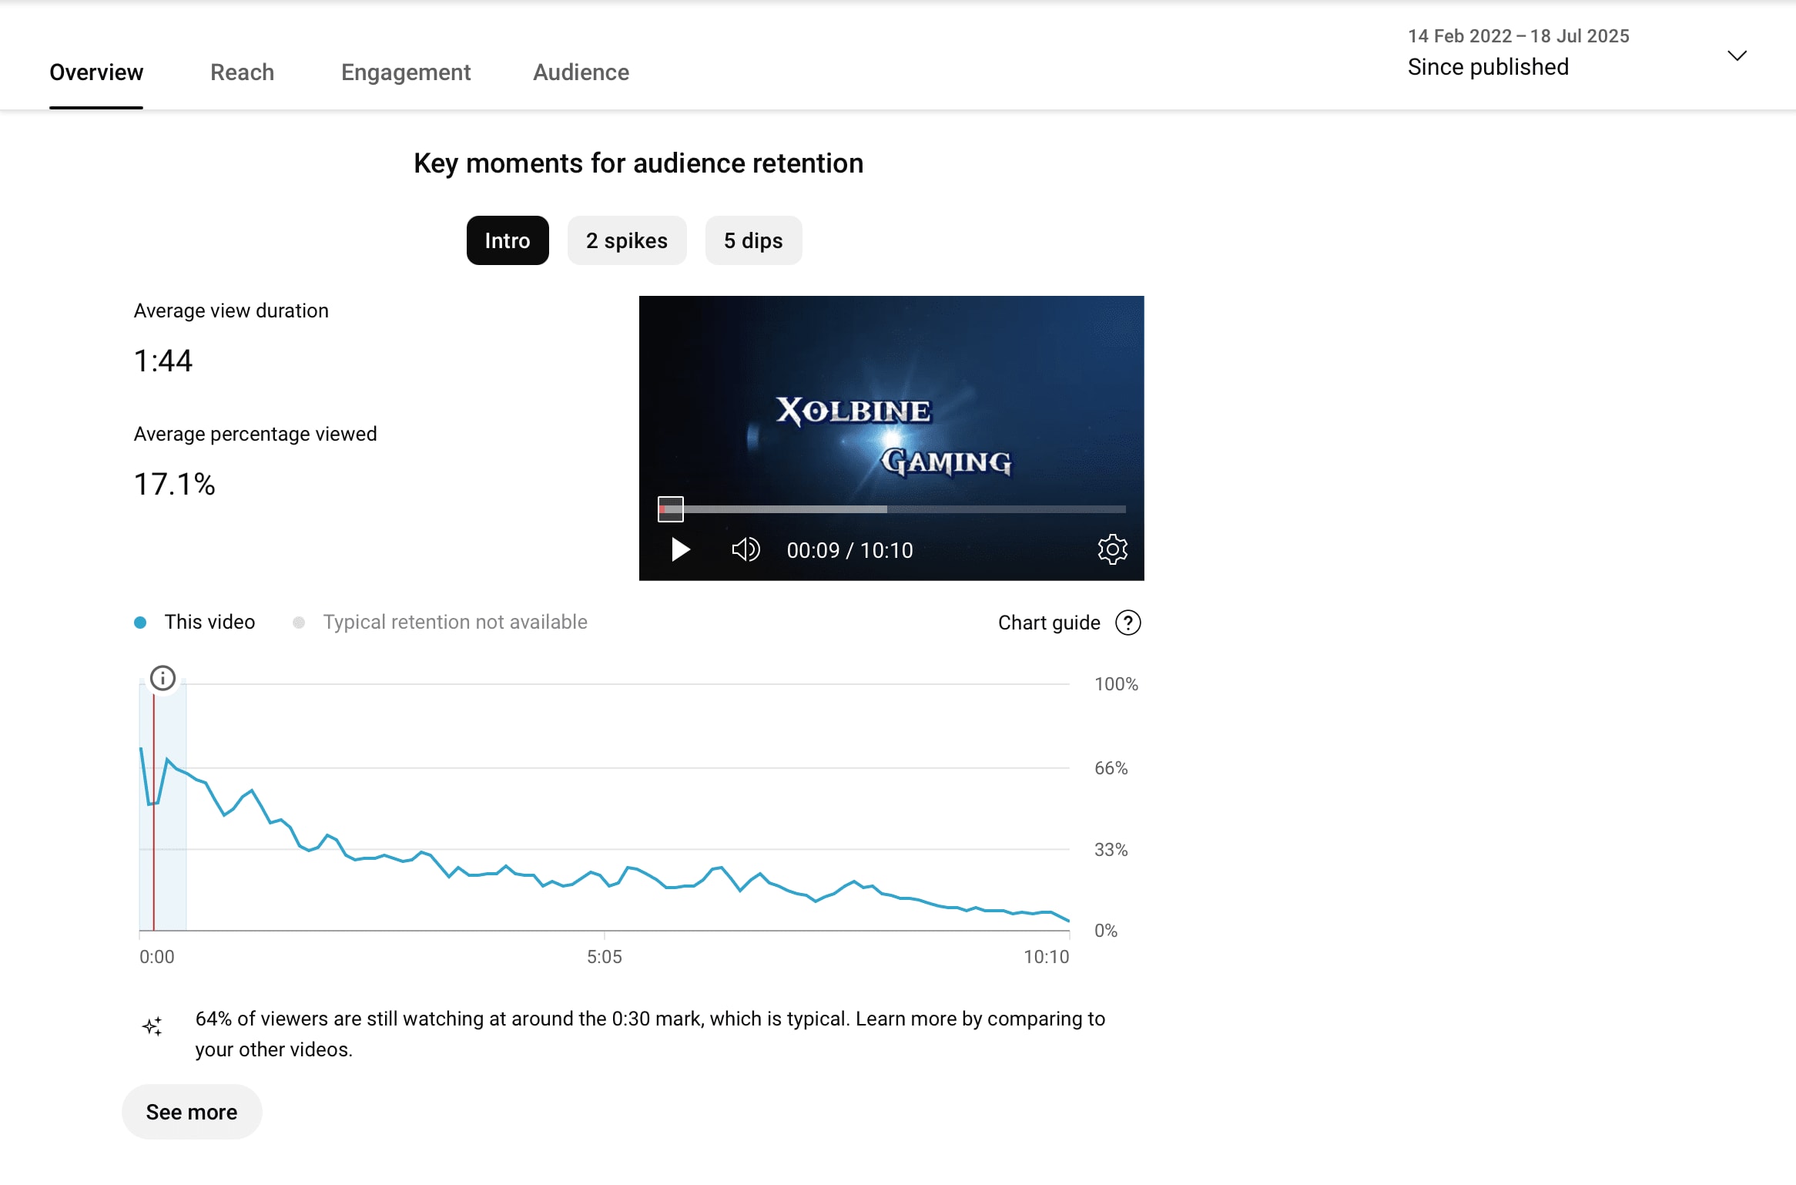Play the video in the preview player

tap(681, 549)
